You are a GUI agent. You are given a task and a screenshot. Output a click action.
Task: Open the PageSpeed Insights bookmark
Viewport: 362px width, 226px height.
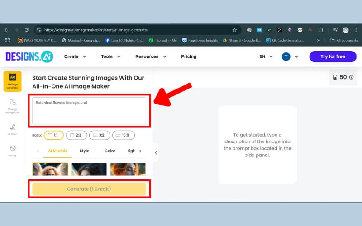coord(200,40)
